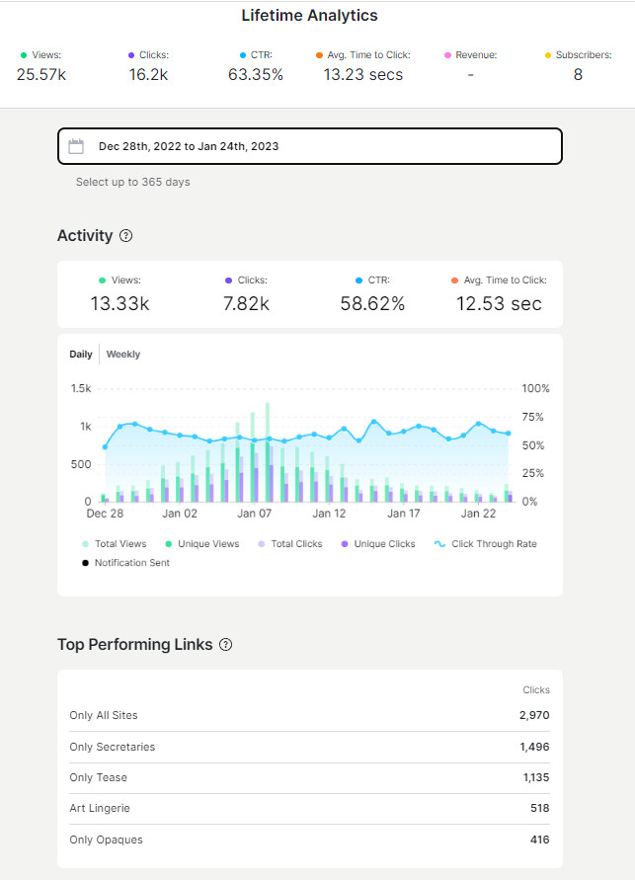Screen dimensions: 635x880
Task: Toggle the Unique Clicks legend item
Action: tap(378, 544)
